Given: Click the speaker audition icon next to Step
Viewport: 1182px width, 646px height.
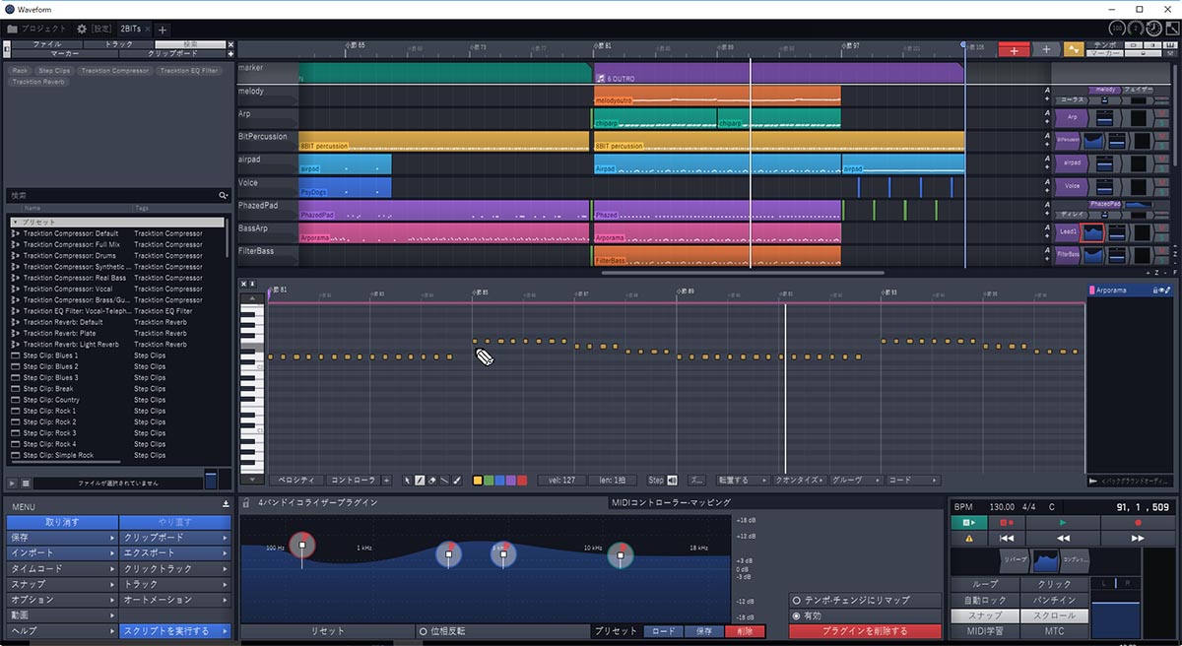Looking at the screenshot, I should click(671, 480).
